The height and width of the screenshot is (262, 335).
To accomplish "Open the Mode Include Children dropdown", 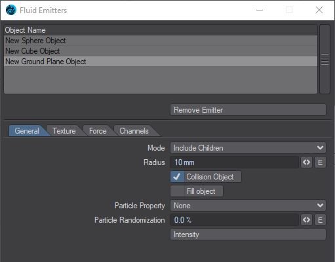I will pos(248,148).
